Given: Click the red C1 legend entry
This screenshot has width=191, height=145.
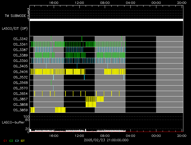Looking at the screenshot, I should (5, 141).
